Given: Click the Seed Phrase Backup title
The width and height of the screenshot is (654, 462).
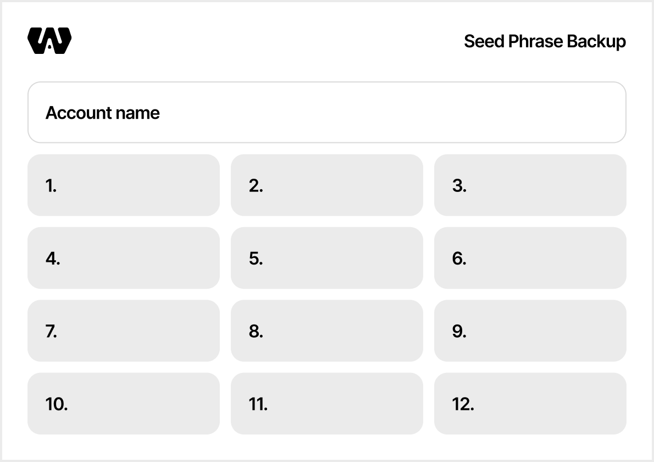Looking at the screenshot, I should click(x=545, y=41).
